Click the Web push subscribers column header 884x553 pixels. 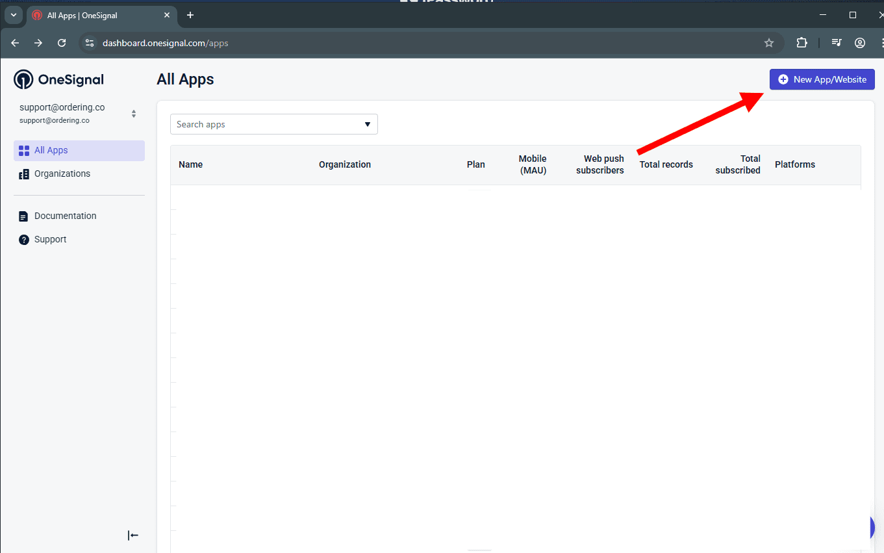(600, 164)
